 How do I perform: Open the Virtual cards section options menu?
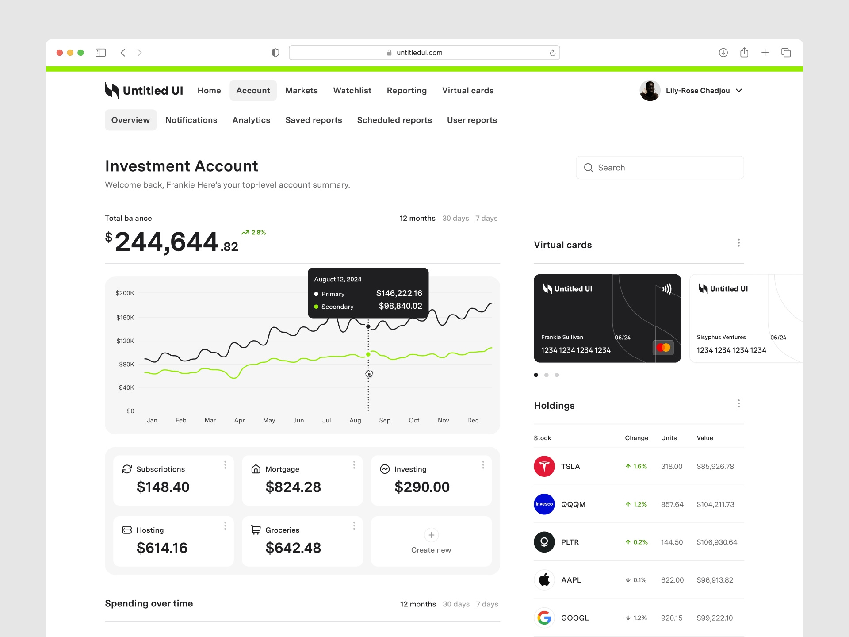[738, 243]
